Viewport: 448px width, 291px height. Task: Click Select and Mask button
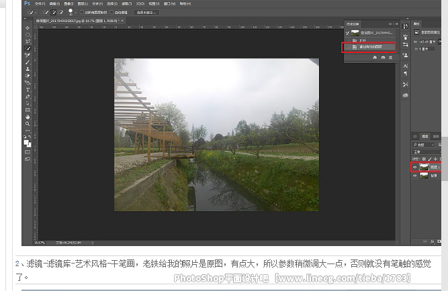pyautogui.click(x=146, y=13)
